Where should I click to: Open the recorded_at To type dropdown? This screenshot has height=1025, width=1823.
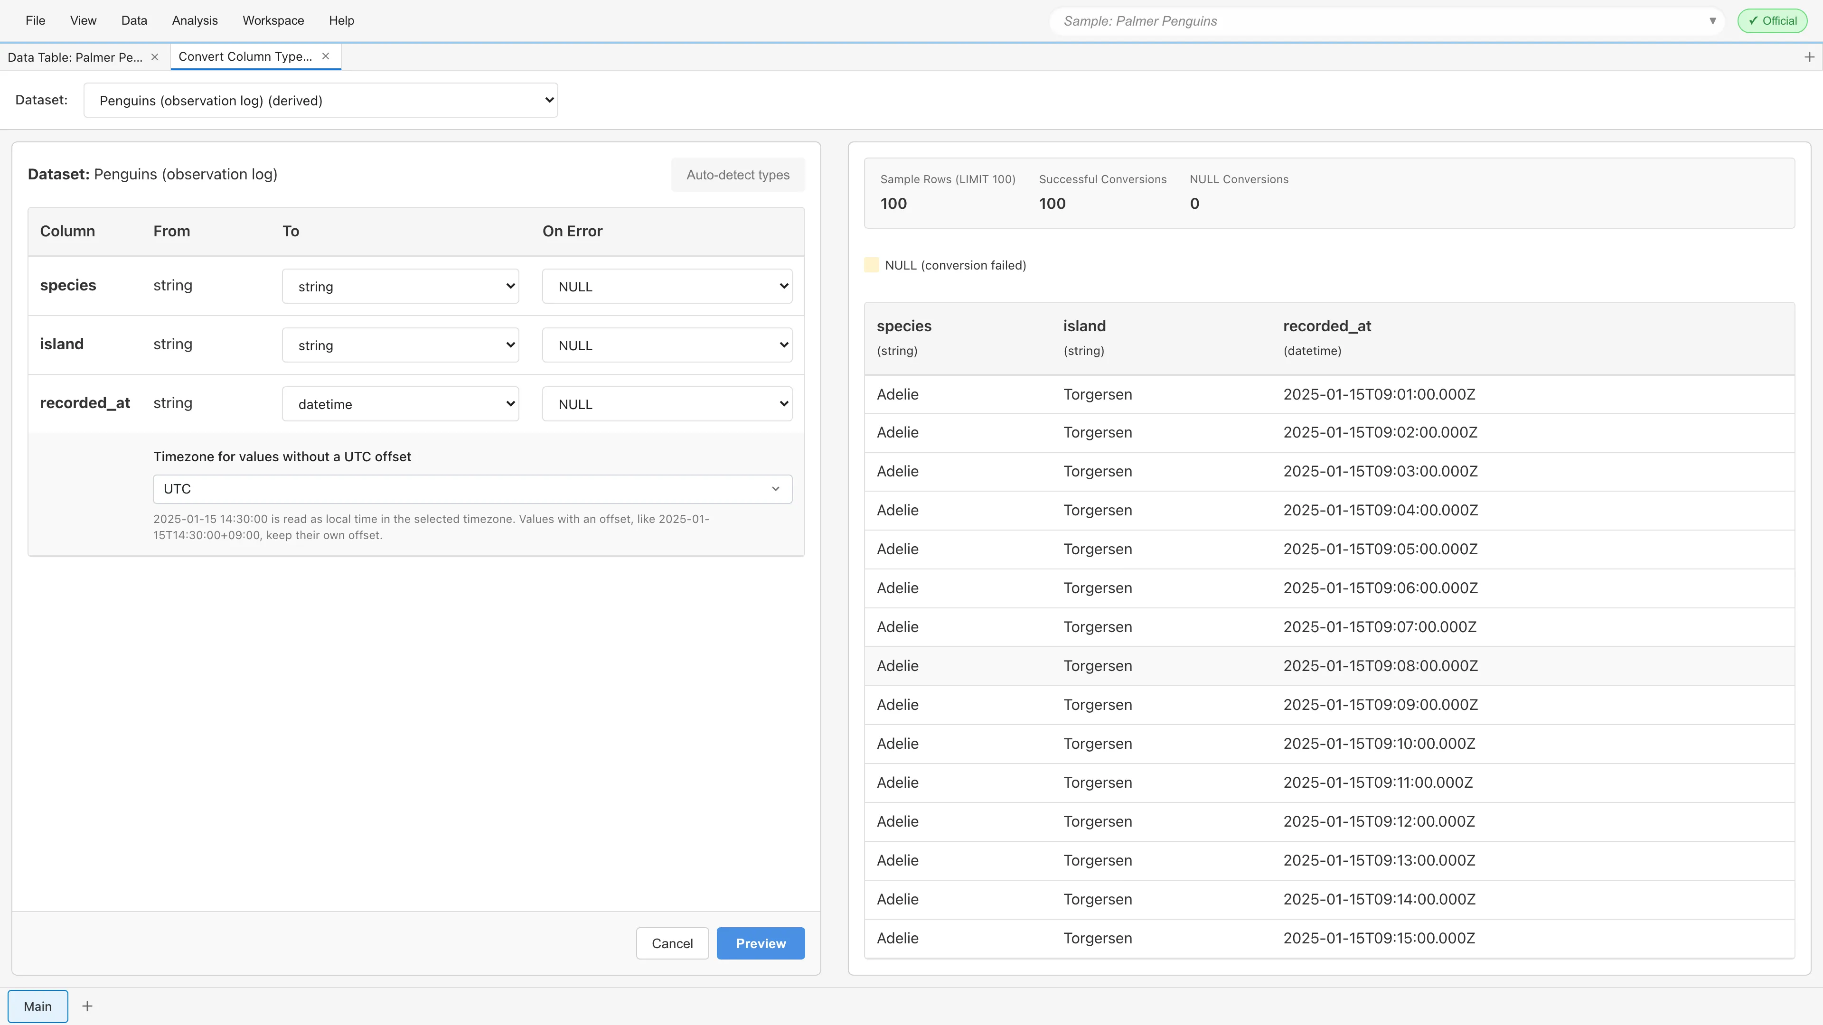tap(401, 404)
